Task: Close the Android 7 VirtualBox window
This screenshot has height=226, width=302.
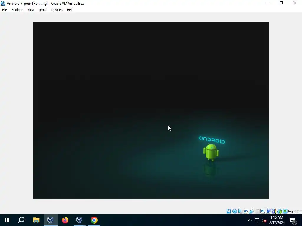Action: (295, 3)
